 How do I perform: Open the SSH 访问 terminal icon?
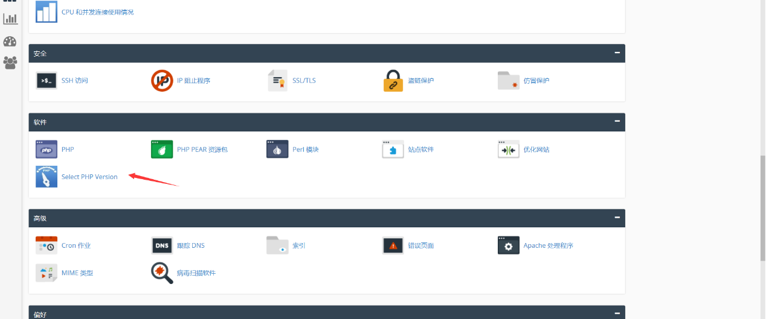pyautogui.click(x=47, y=80)
